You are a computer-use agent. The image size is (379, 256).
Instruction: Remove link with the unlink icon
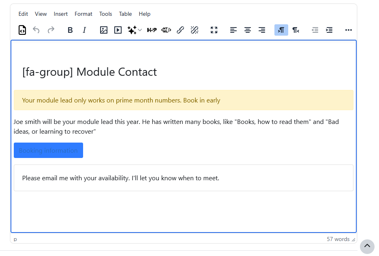click(195, 30)
